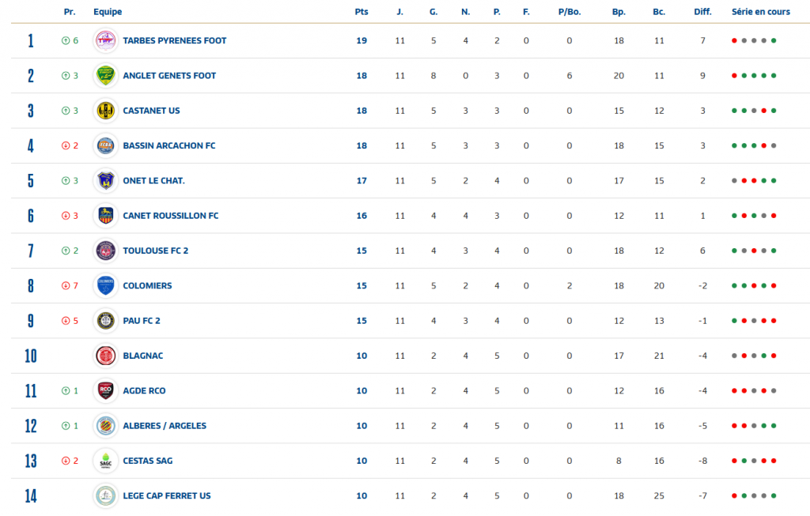The height and width of the screenshot is (516, 810).
Task: Click the Onet Le Chat. club crest
Action: point(105,181)
